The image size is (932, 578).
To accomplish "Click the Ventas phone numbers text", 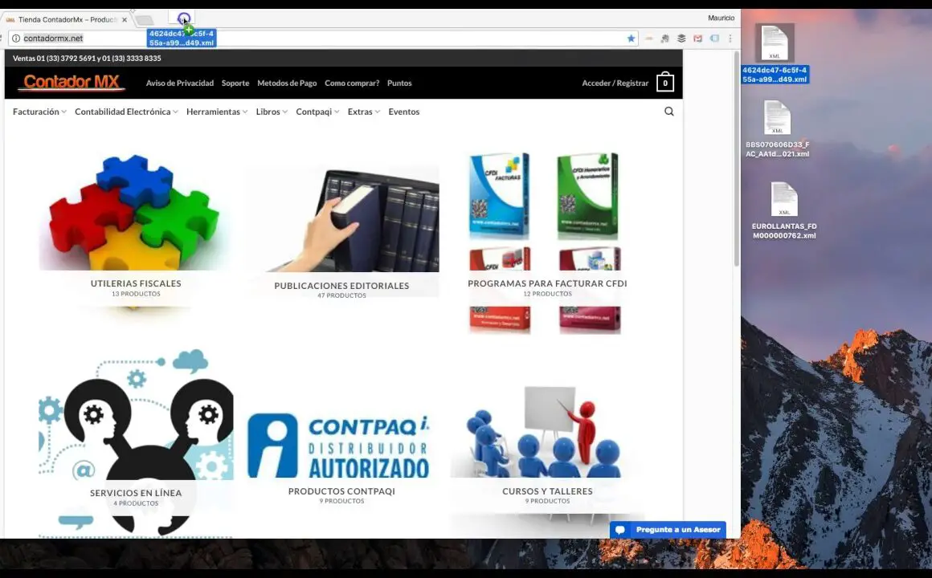I will 87,59.
